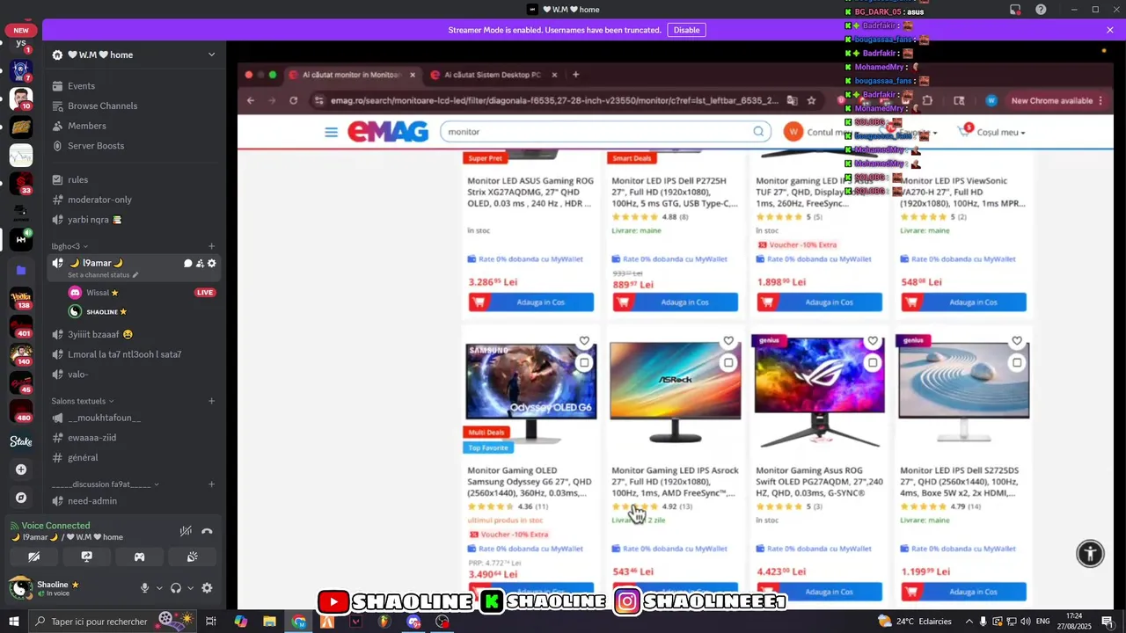Bookmark this page with the star
The width and height of the screenshot is (1126, 633).
(811, 100)
